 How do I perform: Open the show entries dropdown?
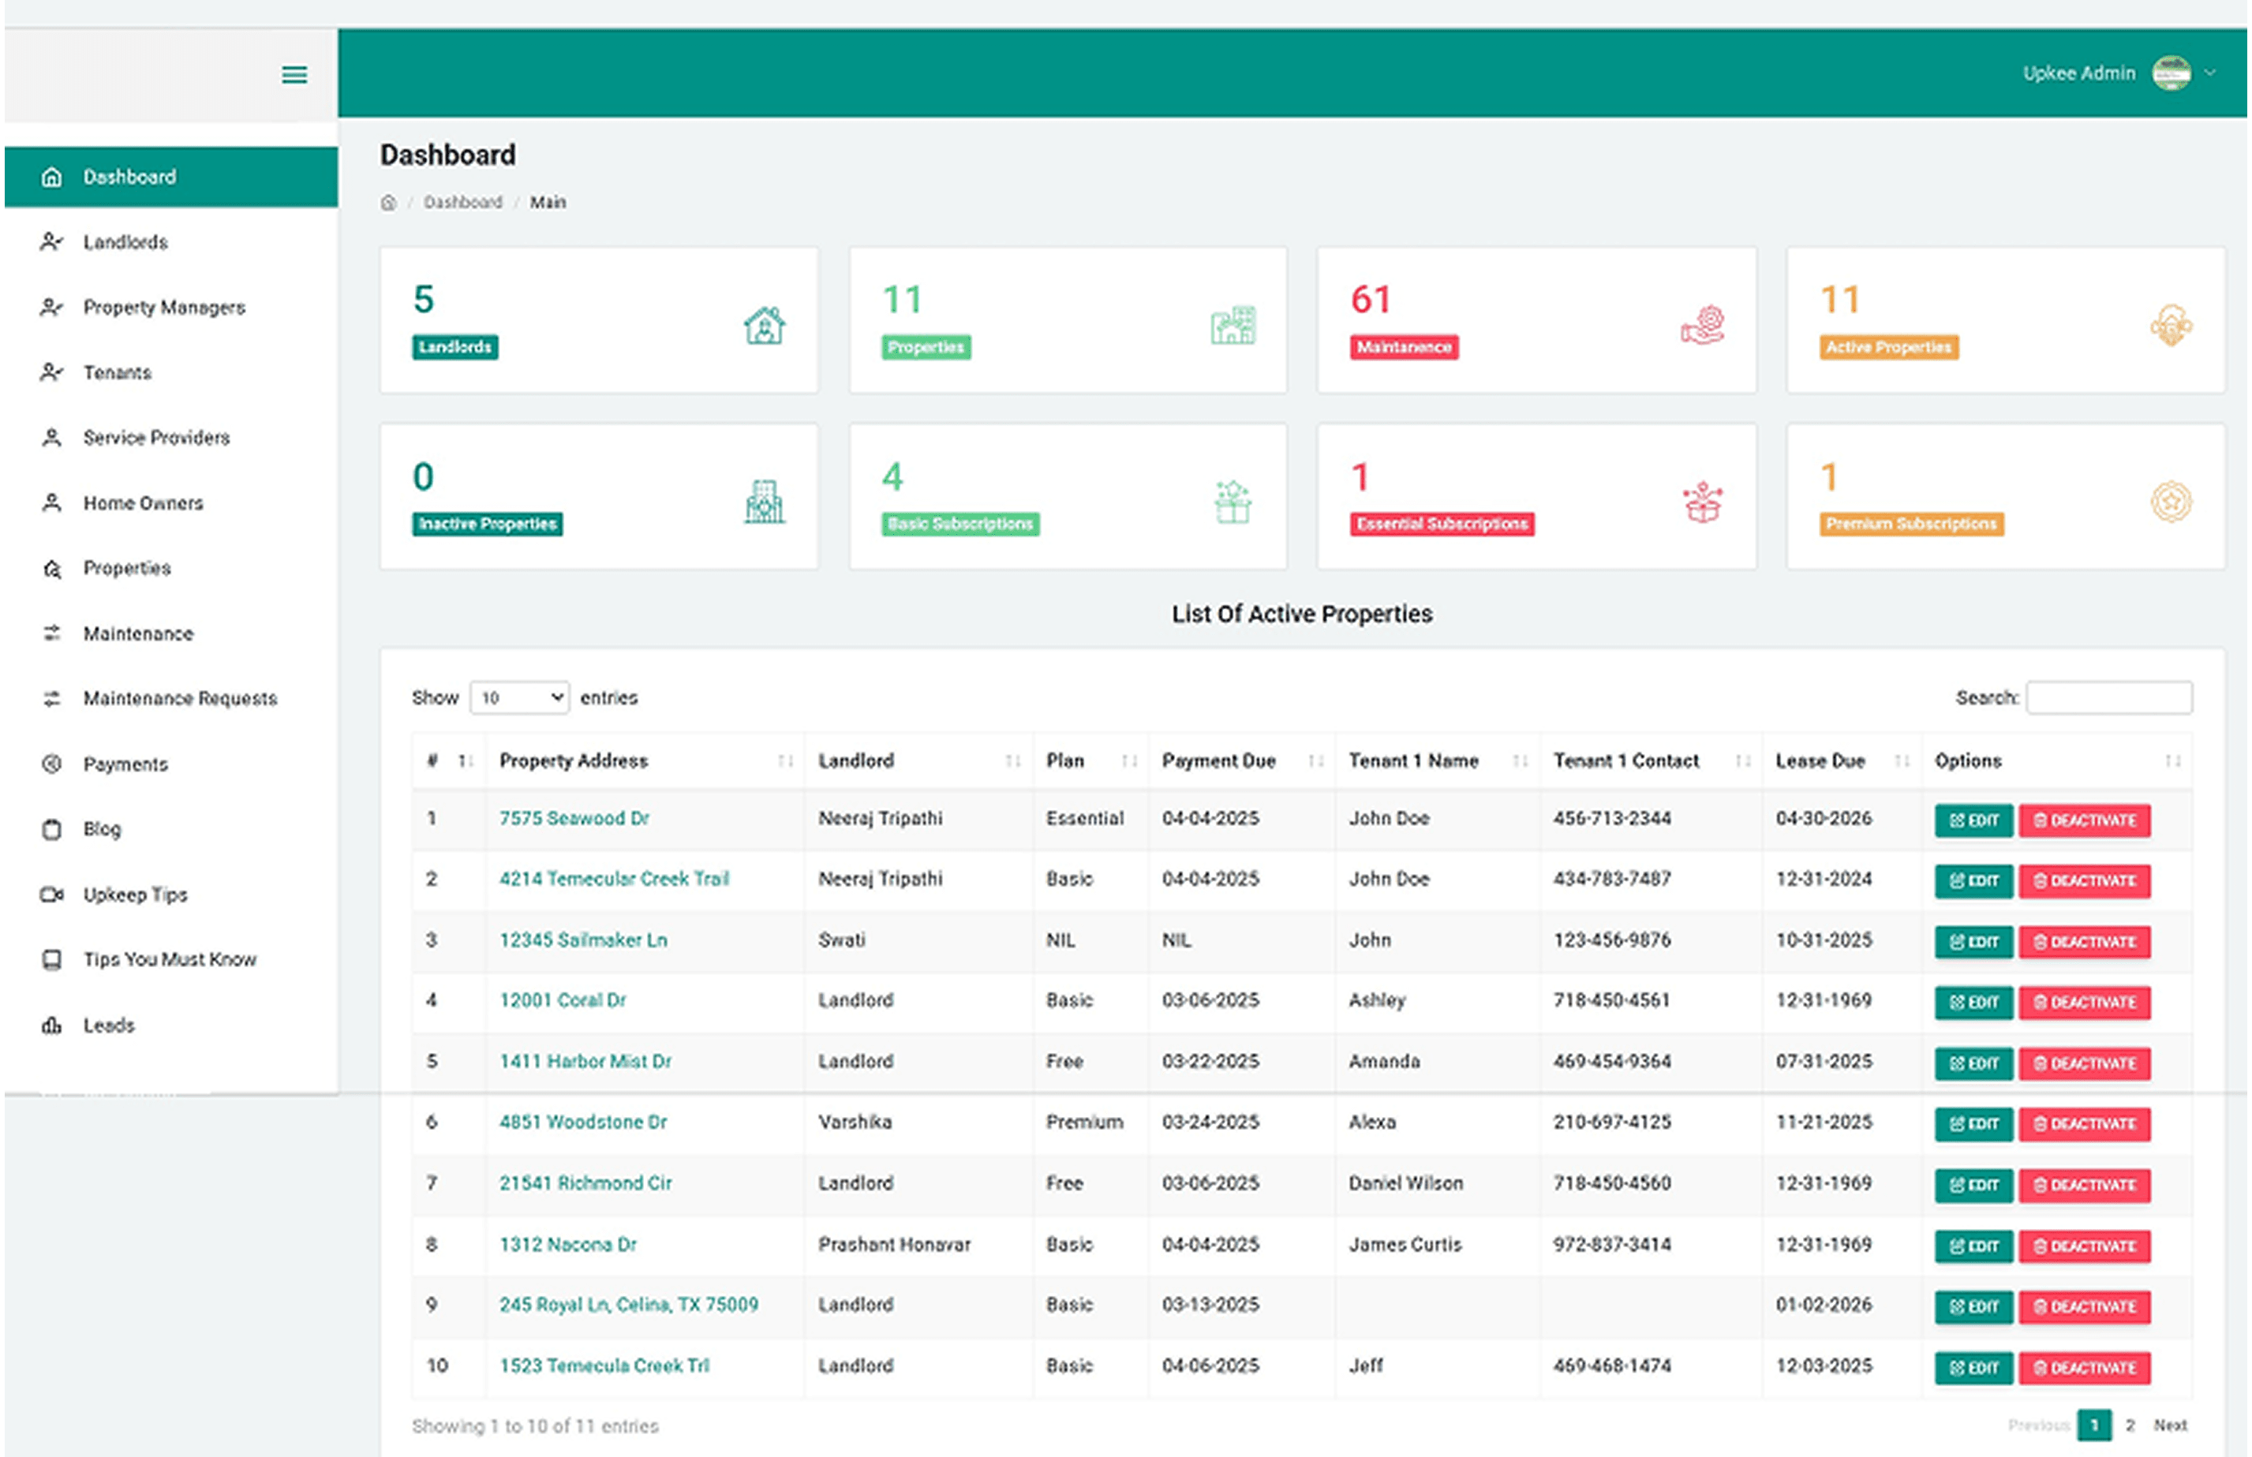pos(519,698)
